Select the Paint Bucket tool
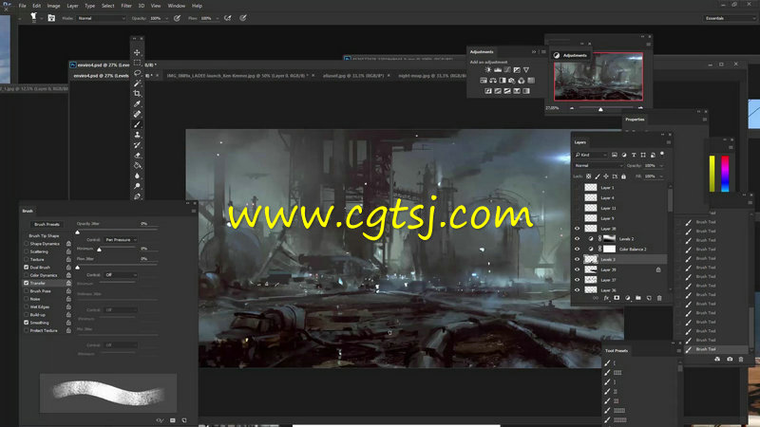 point(137,165)
